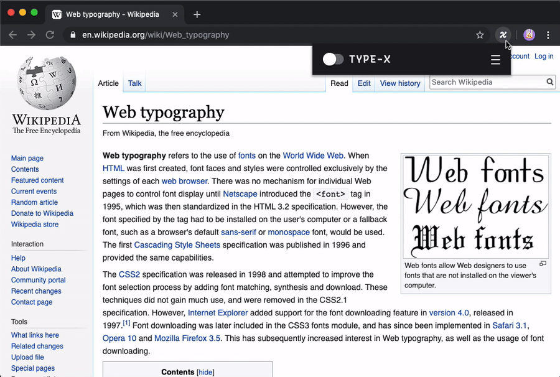Open the Web fonts sample image

coord(476,207)
